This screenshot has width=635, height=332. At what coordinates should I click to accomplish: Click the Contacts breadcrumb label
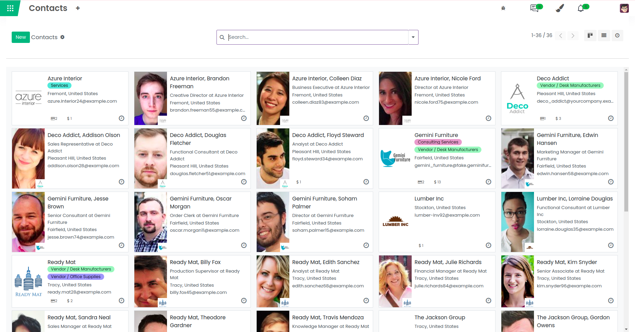44,37
